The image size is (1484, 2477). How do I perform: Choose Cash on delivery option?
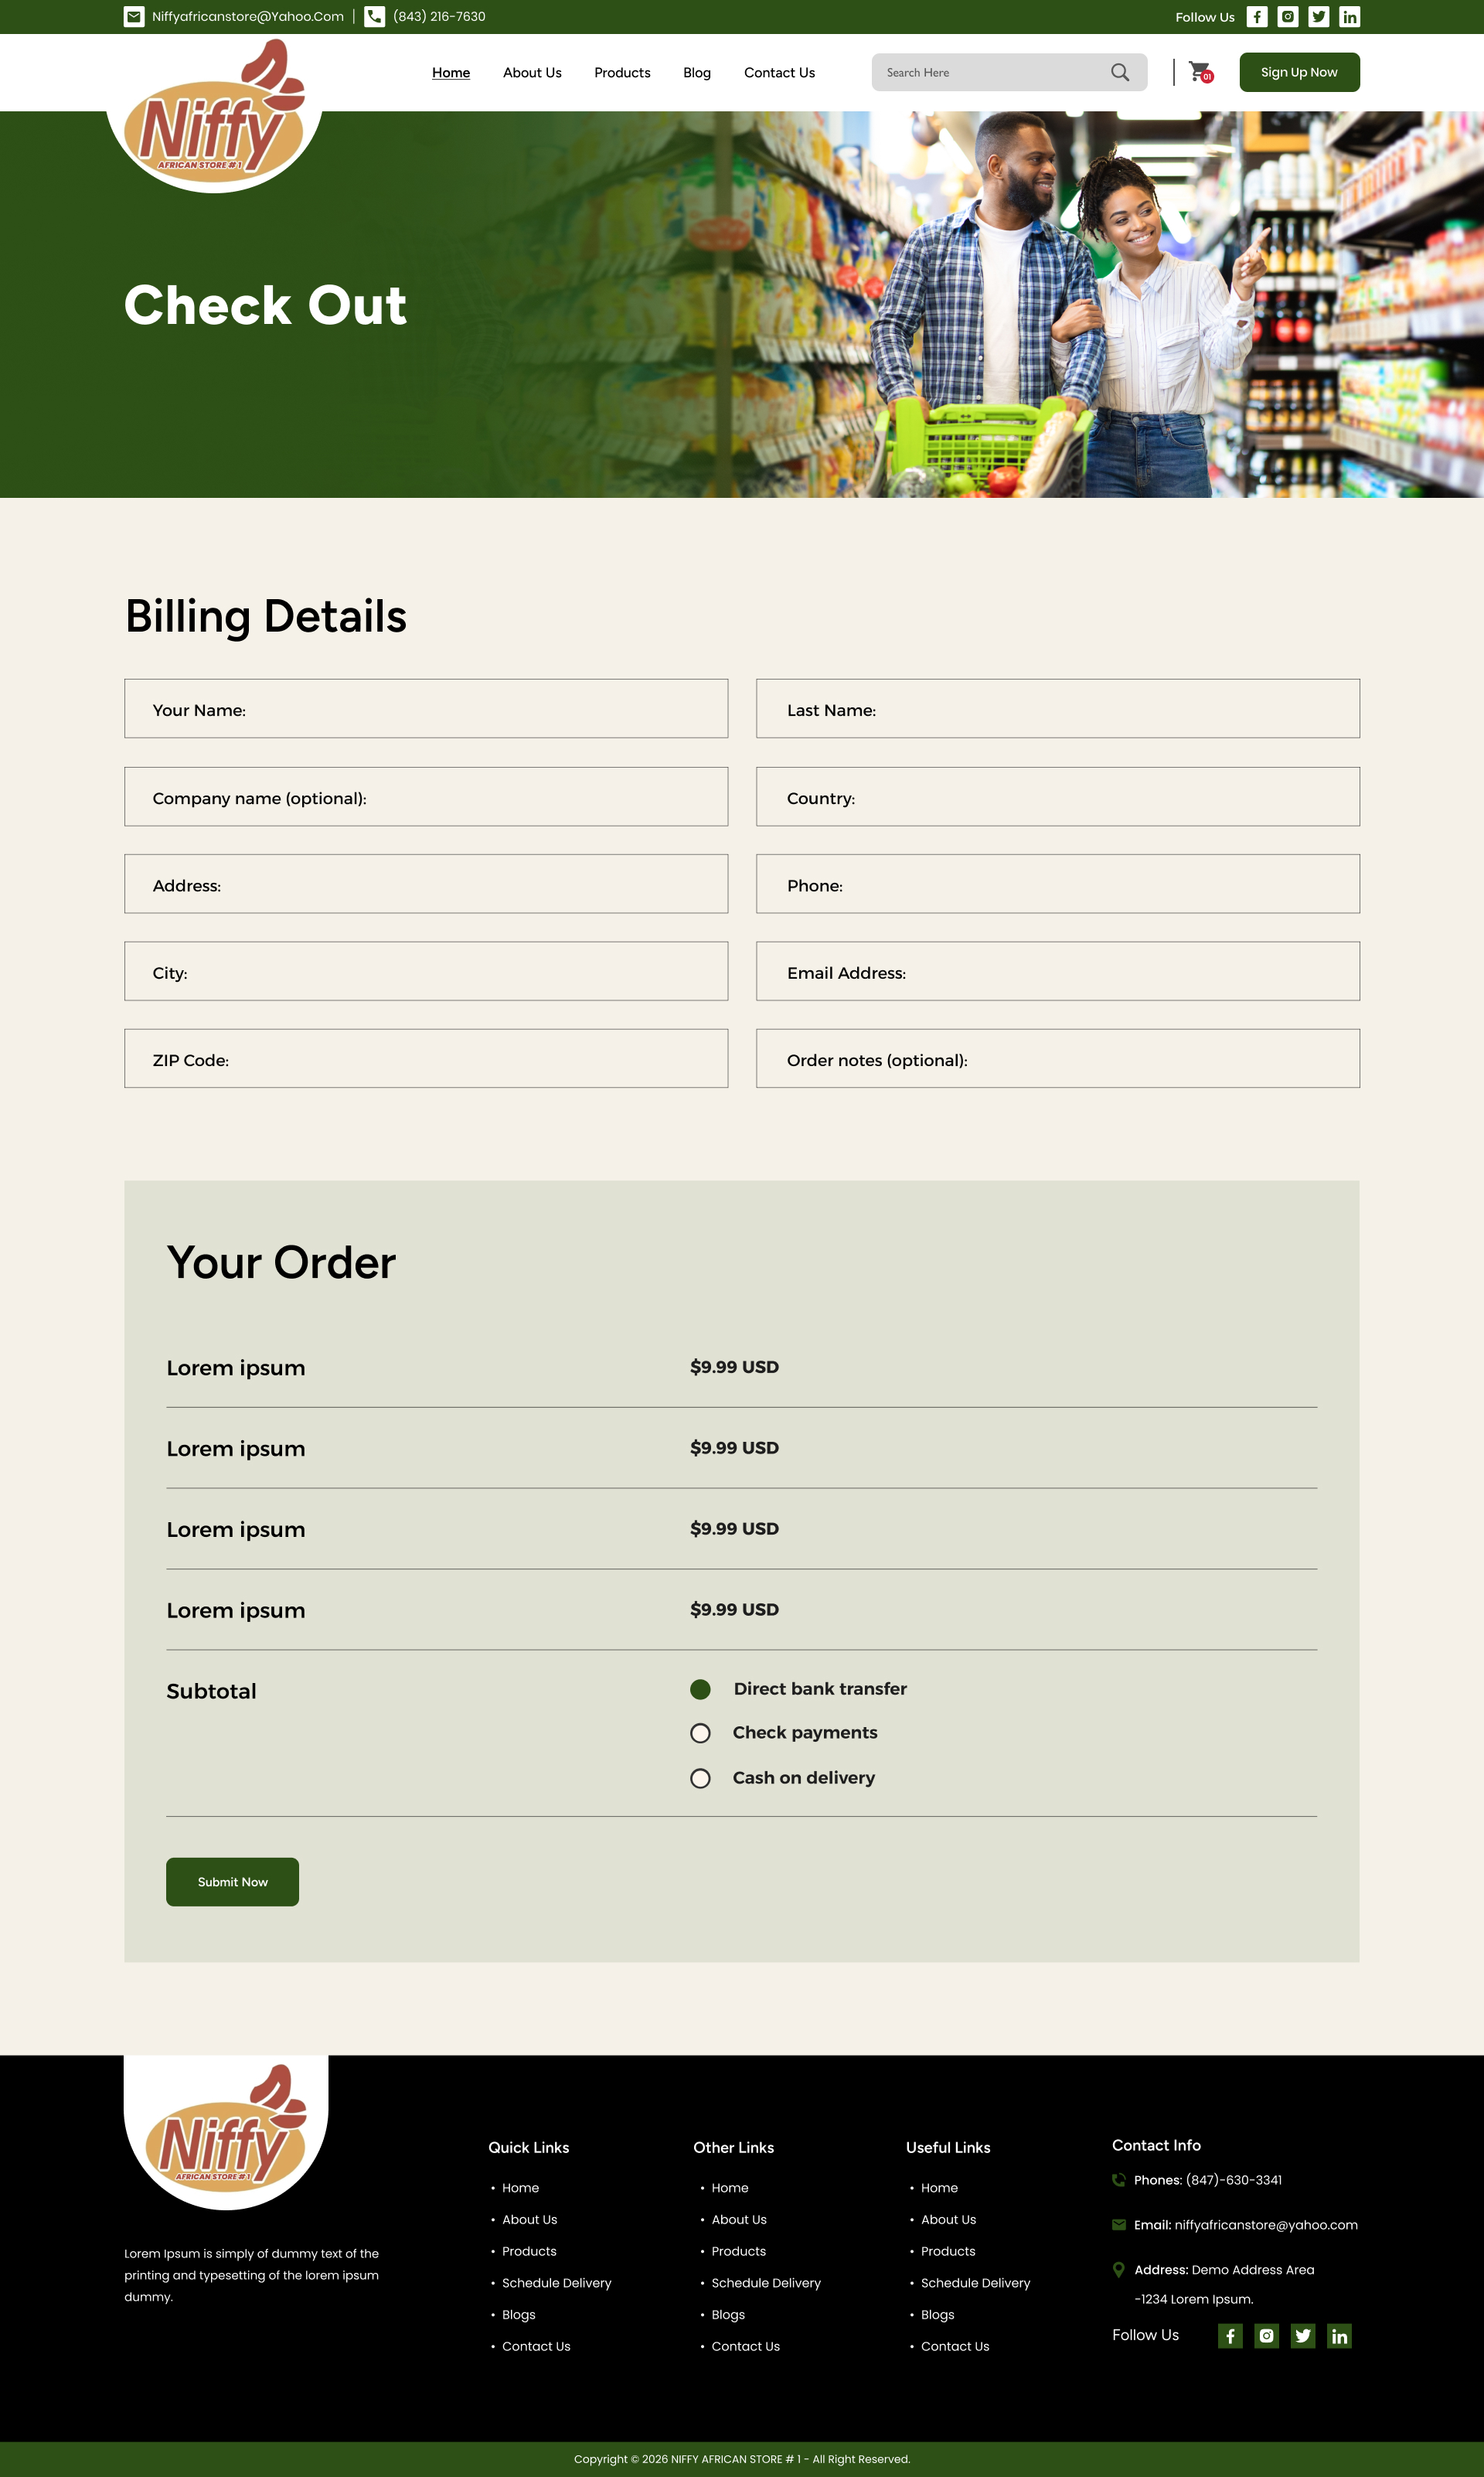point(700,1778)
